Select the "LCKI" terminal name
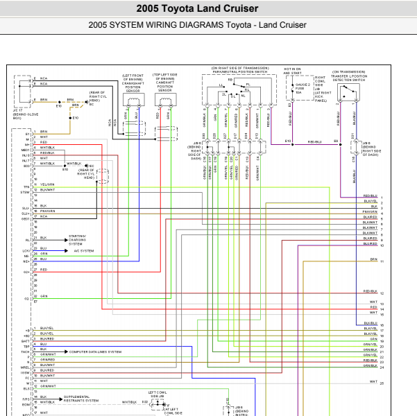Screen dimensions: 417x416 pyautogui.click(x=26, y=251)
